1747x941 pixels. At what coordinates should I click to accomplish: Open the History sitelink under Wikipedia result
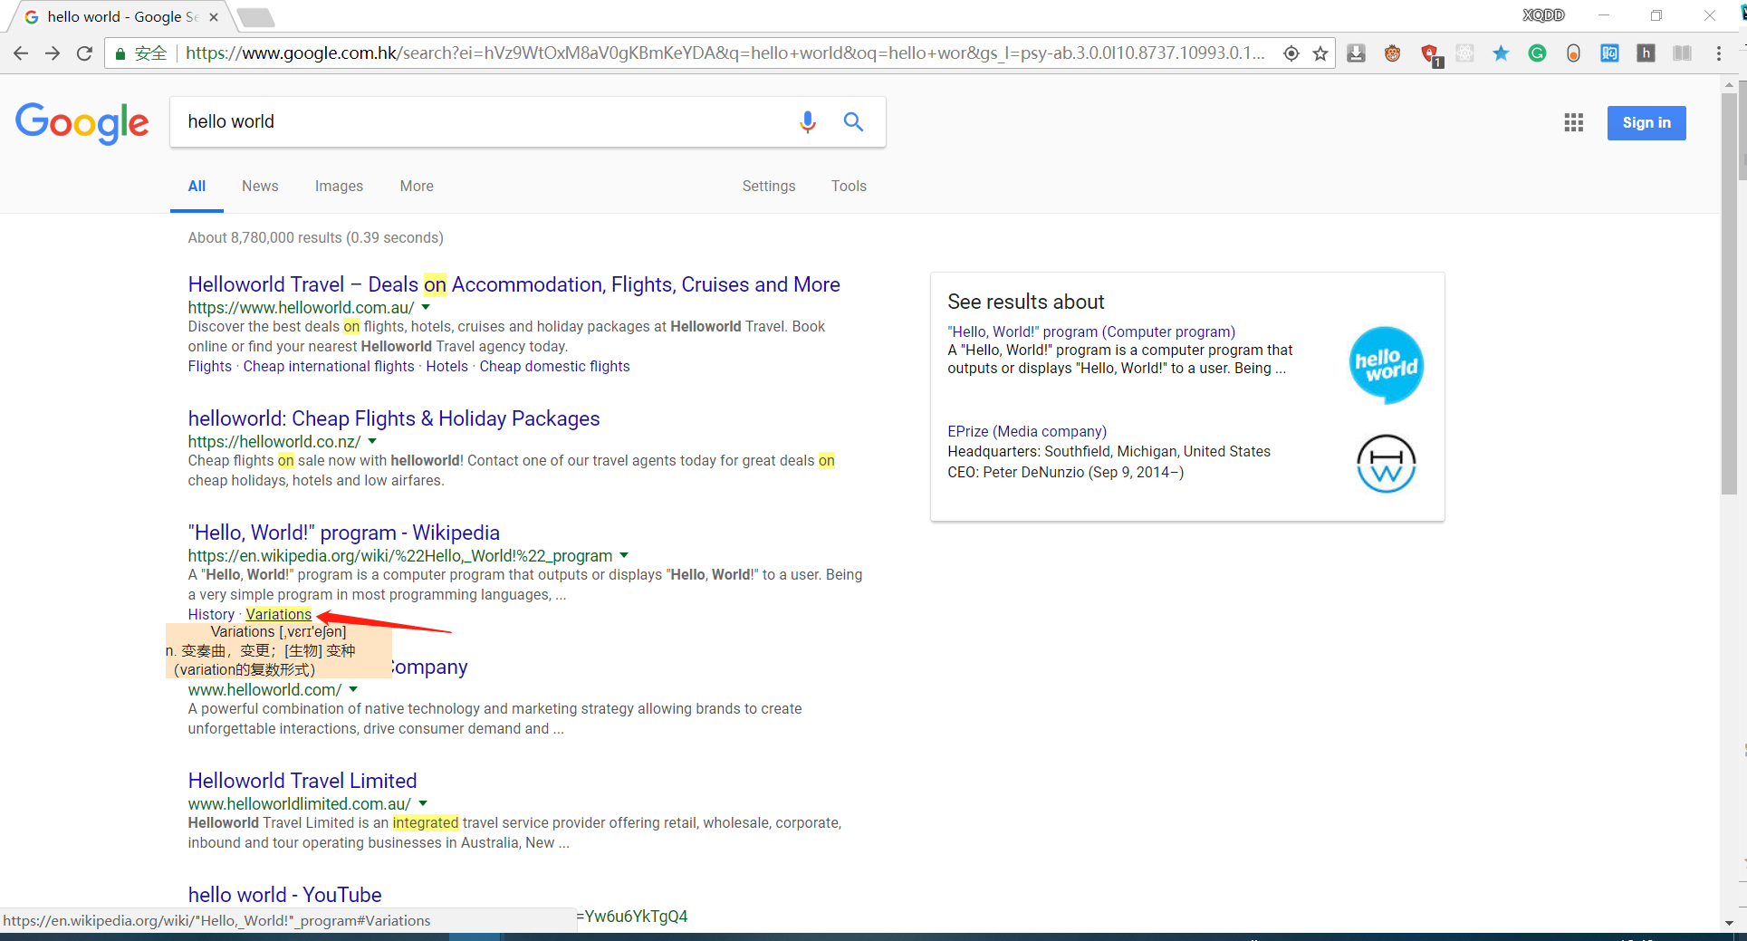(x=211, y=614)
